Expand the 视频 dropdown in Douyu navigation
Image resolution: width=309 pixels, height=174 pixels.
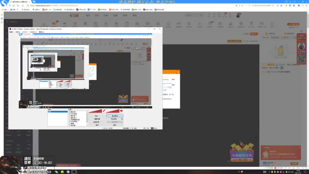click(x=115, y=15)
